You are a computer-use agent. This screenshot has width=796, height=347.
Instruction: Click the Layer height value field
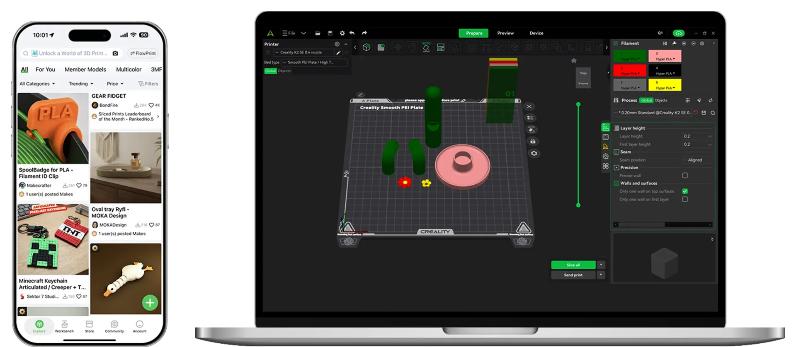click(697, 136)
